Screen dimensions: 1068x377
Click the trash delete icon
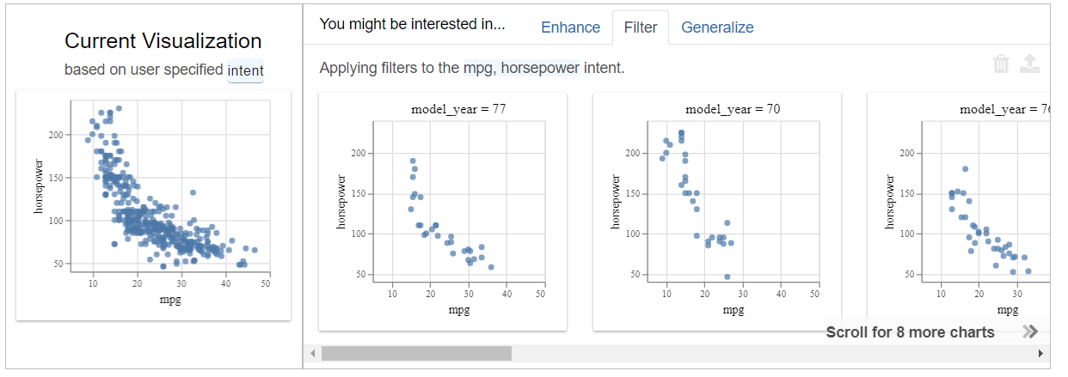click(x=1001, y=64)
